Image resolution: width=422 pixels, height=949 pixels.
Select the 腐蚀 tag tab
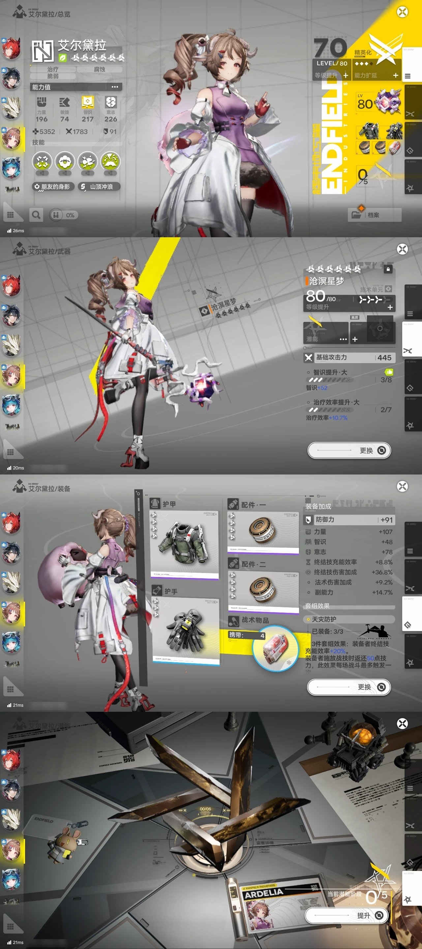[99, 69]
